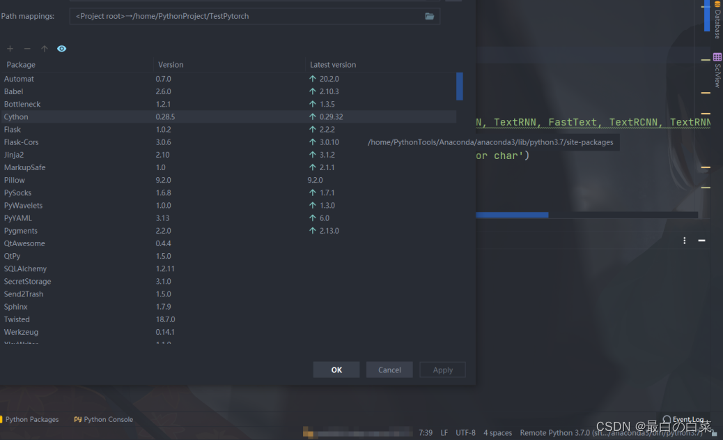
Task: Select the Send2Trash package row
Action: tap(228, 294)
